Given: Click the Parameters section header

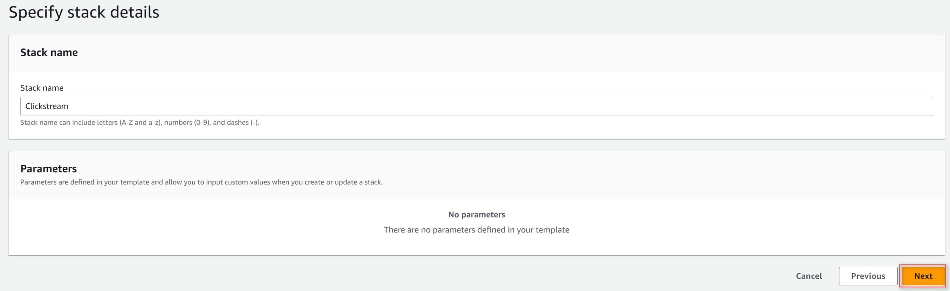Looking at the screenshot, I should tap(49, 169).
